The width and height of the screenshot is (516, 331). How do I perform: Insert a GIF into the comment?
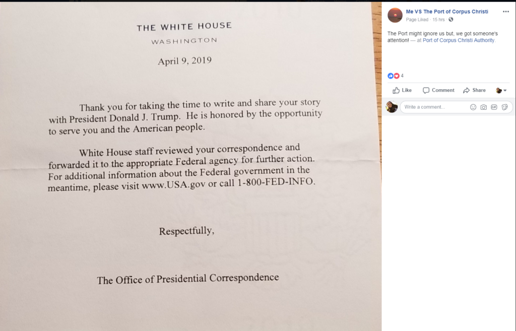[x=494, y=107]
